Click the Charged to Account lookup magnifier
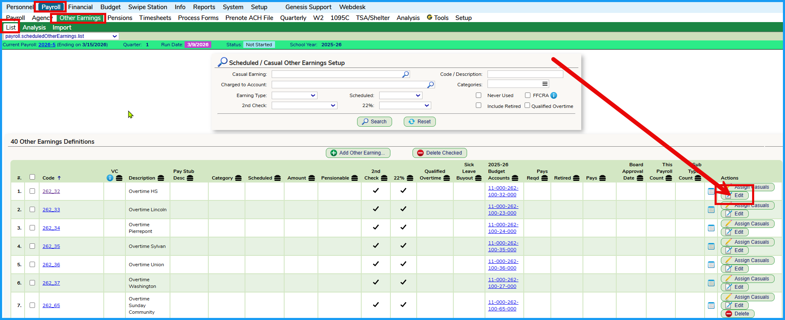Screen dimensions: 785x320 431,85
